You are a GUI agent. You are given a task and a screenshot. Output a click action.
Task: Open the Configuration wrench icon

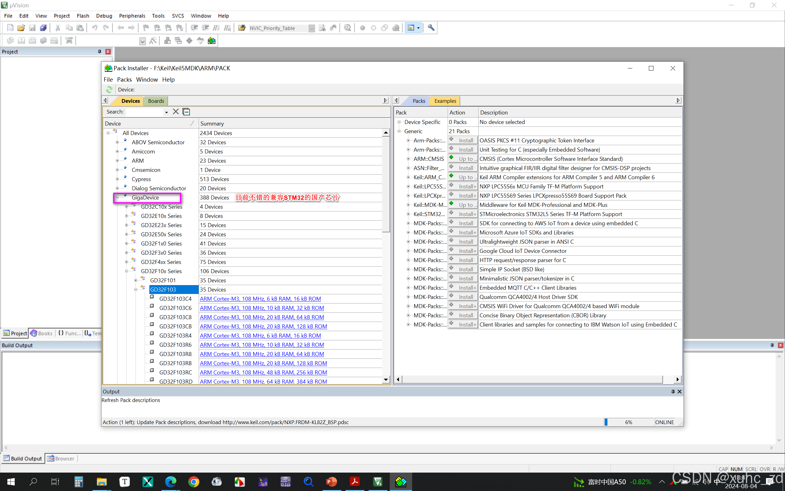click(x=431, y=28)
